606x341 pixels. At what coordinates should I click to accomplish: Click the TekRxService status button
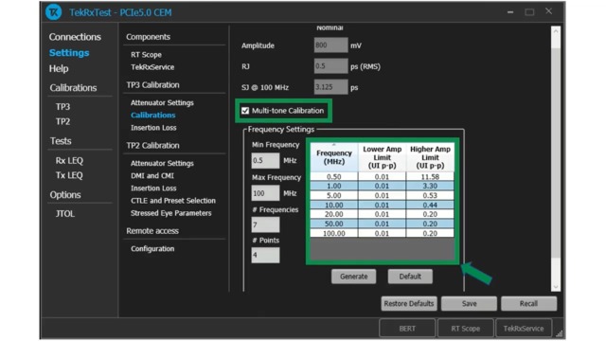(524, 329)
